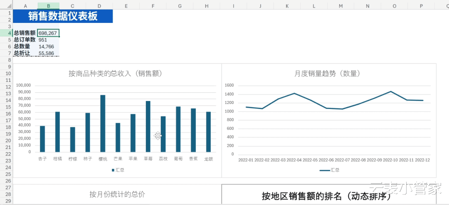The height and width of the screenshot is (205, 449).
Task: Click the 香蕉 bar in the chart
Action: (193, 130)
